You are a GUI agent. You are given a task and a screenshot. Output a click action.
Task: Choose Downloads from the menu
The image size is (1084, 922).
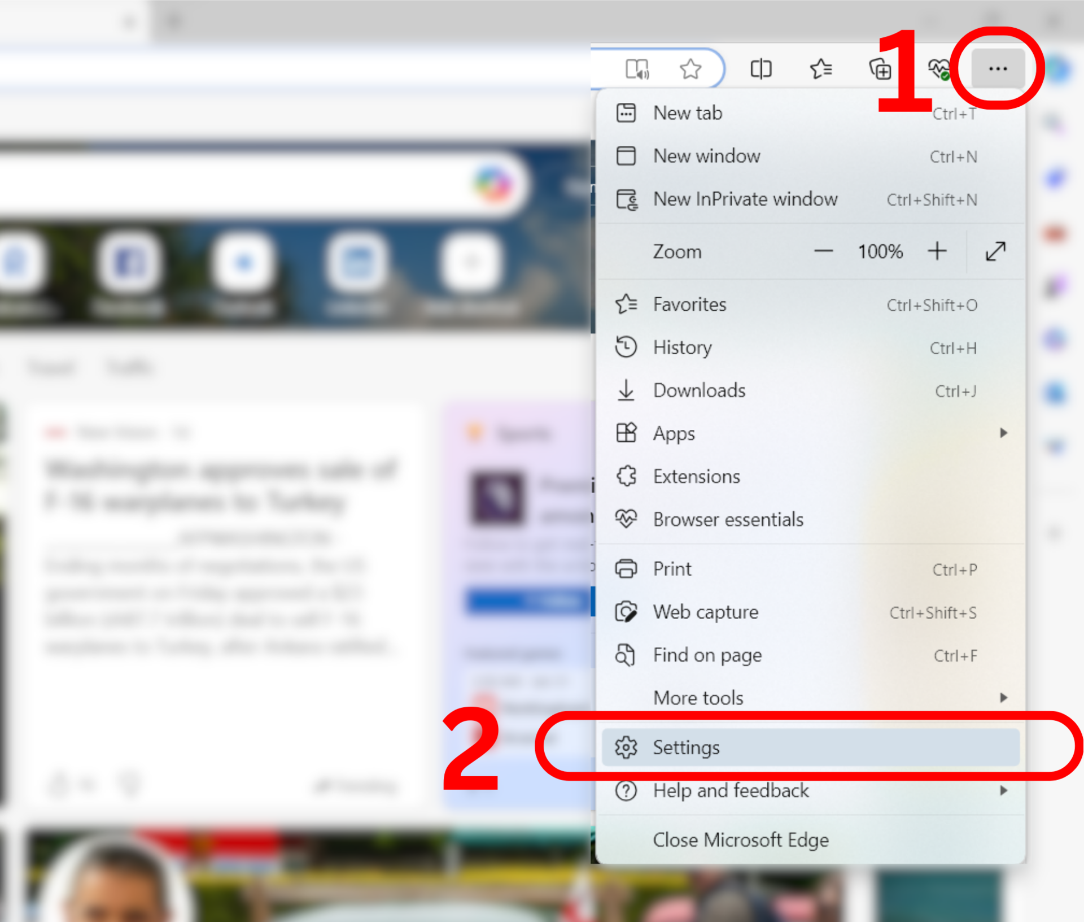click(699, 390)
